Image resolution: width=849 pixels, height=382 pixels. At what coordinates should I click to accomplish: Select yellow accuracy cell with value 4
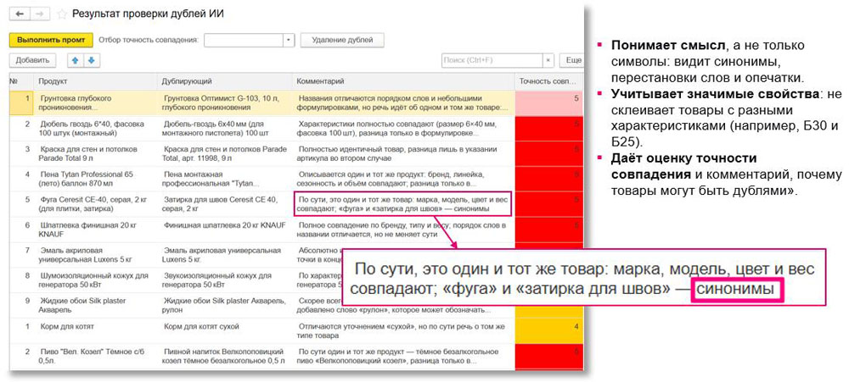click(x=548, y=330)
